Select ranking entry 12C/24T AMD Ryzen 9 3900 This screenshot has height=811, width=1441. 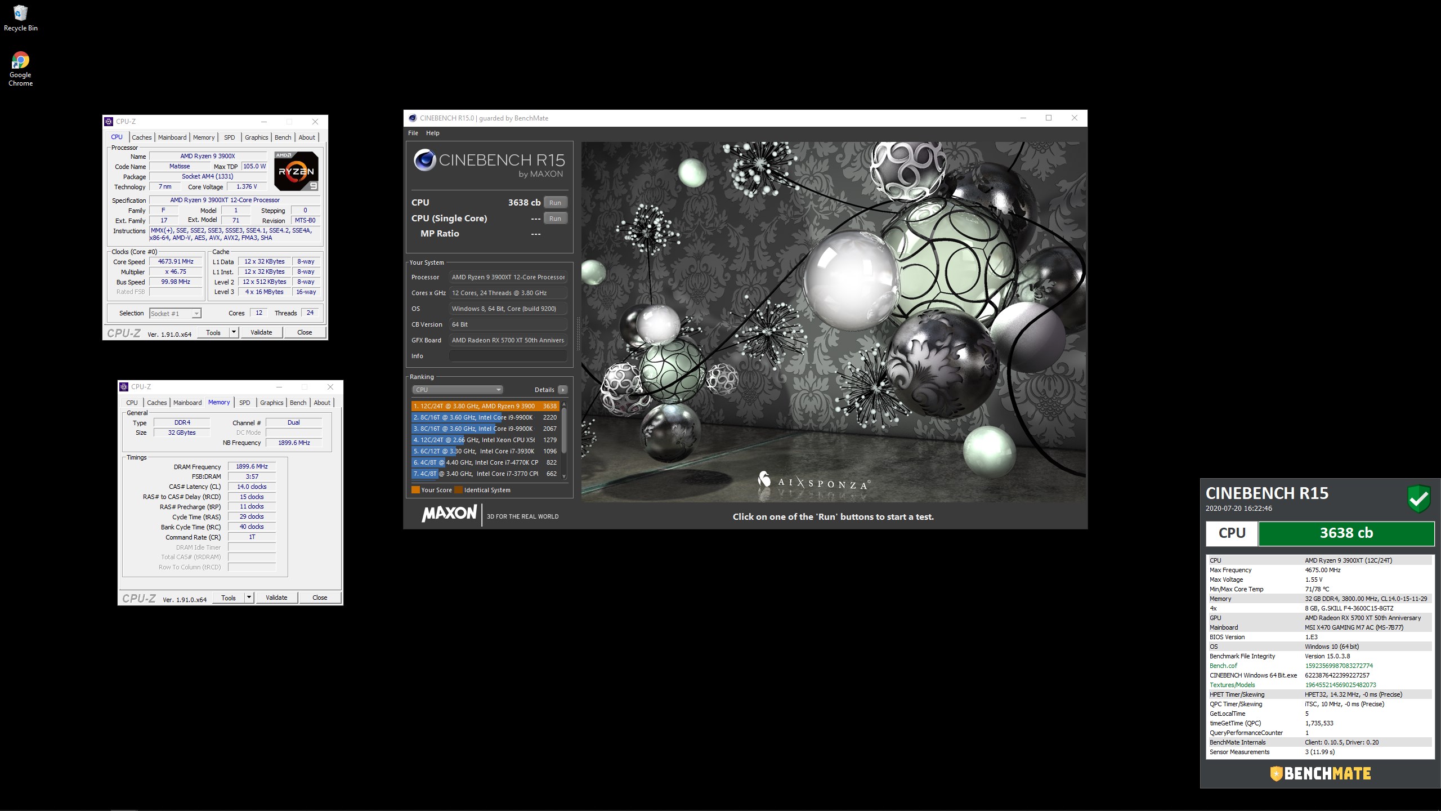[485, 406]
